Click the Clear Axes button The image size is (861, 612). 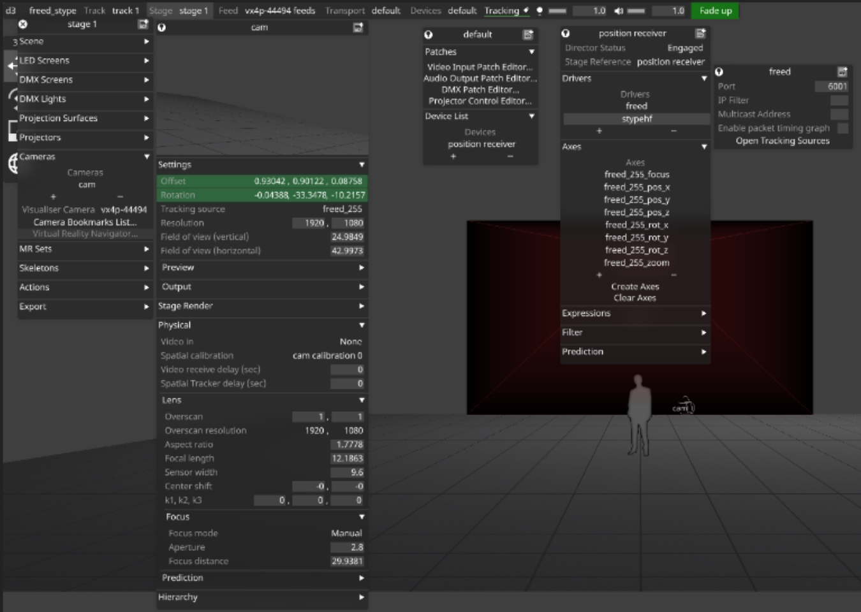pyautogui.click(x=635, y=298)
